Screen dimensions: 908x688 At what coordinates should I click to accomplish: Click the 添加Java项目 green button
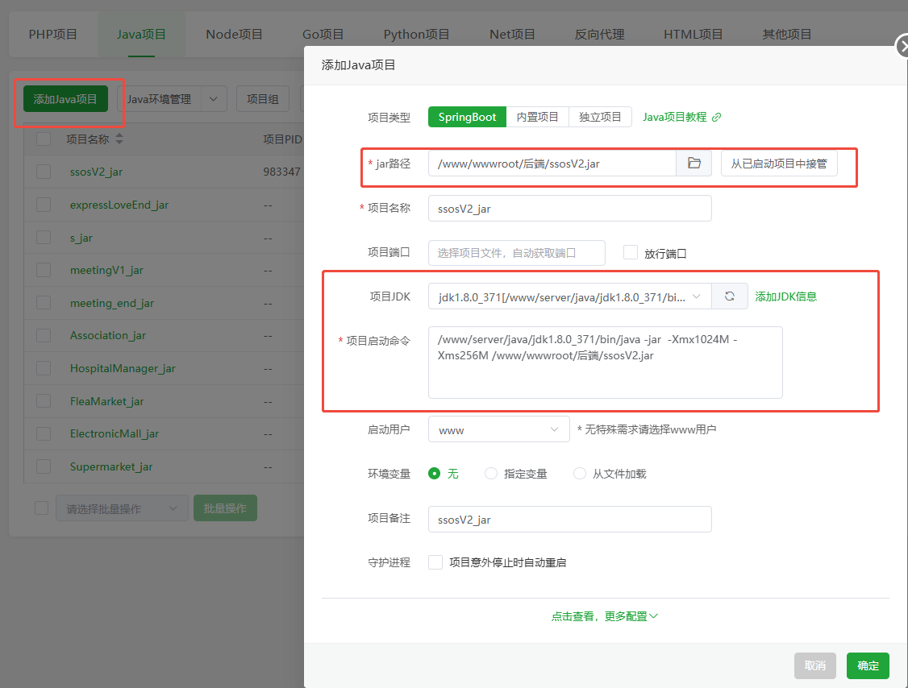tap(65, 99)
